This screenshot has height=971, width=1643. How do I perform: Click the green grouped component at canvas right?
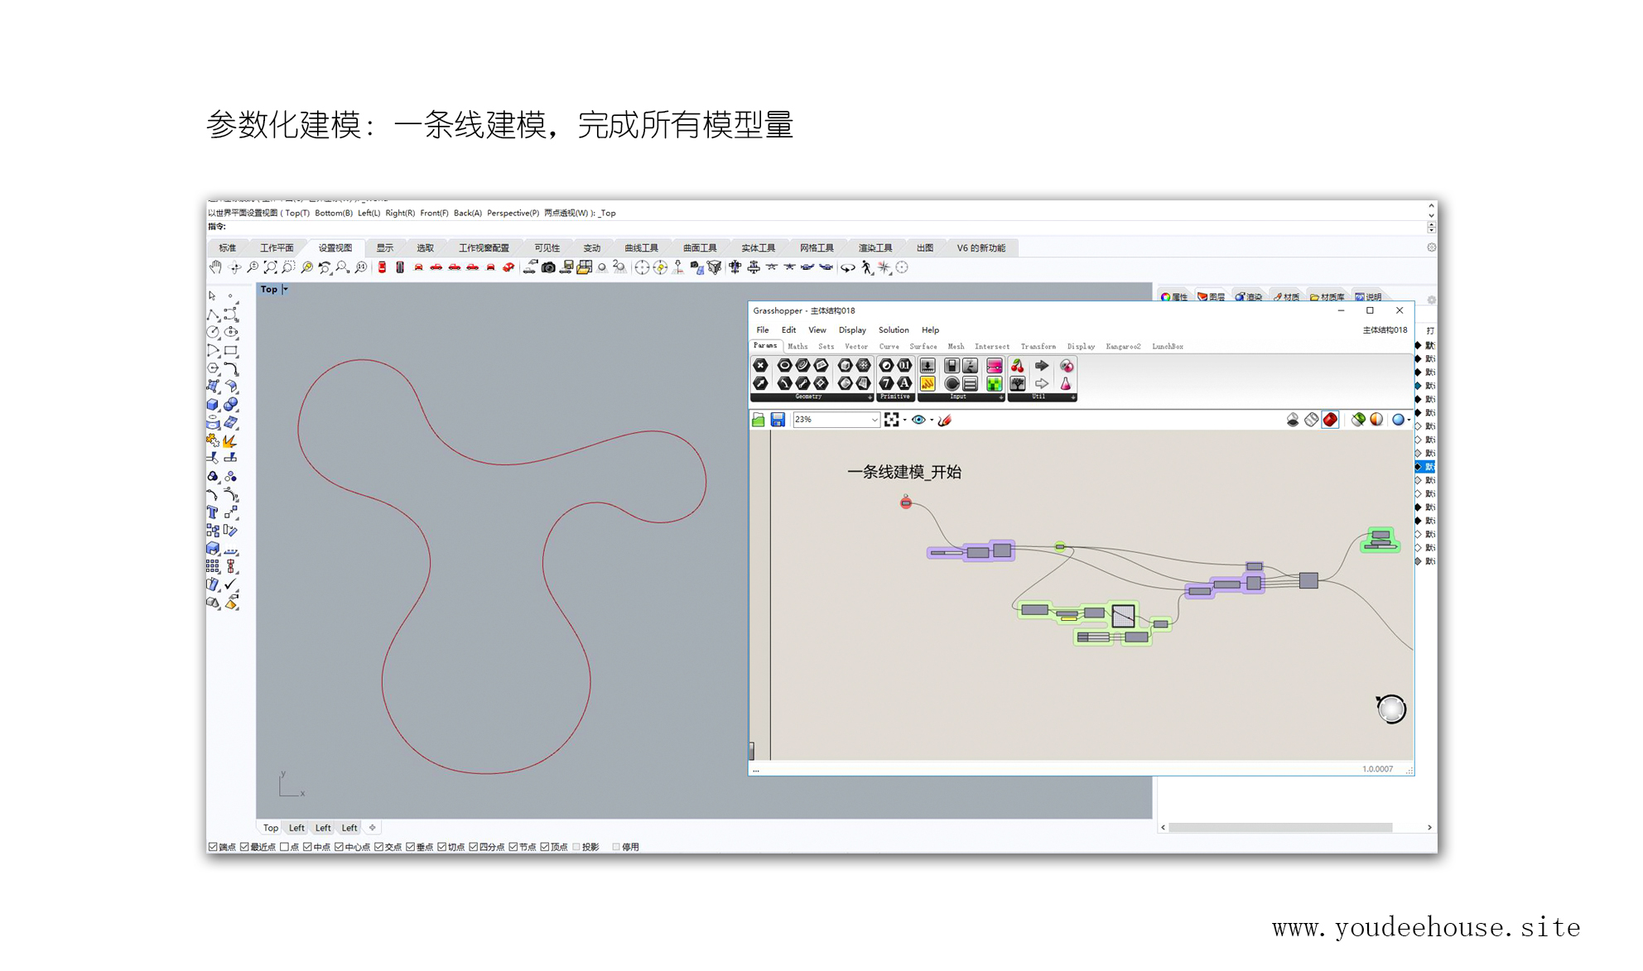click(1380, 540)
